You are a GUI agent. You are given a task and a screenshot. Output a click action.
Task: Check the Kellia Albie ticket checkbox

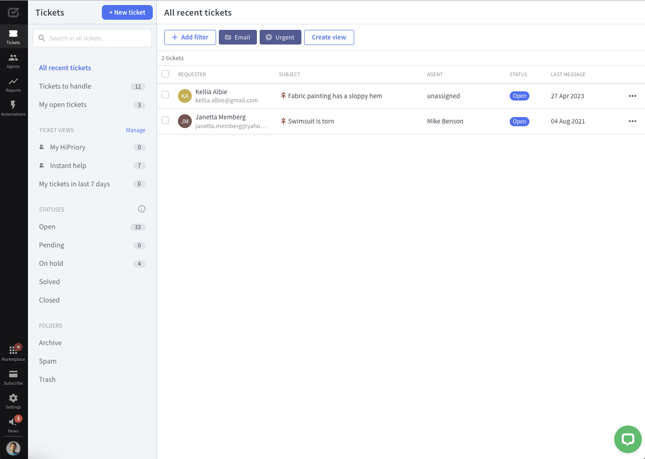165,95
